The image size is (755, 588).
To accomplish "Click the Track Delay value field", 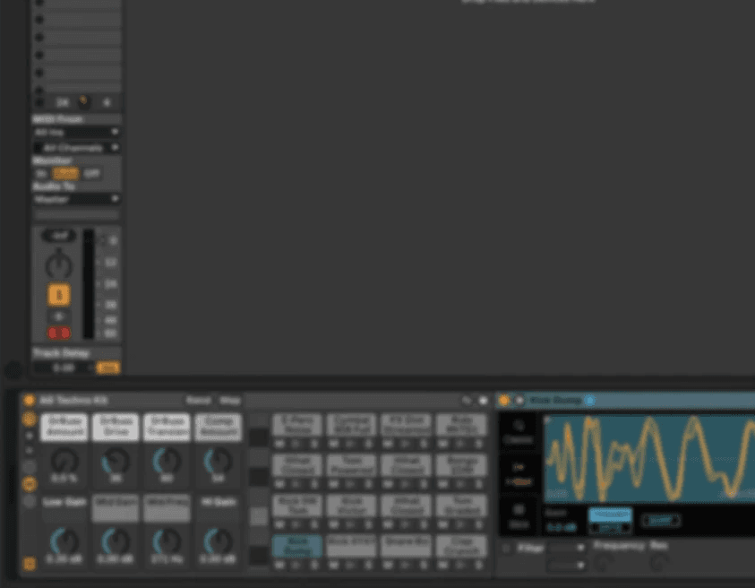I will 64,367.
